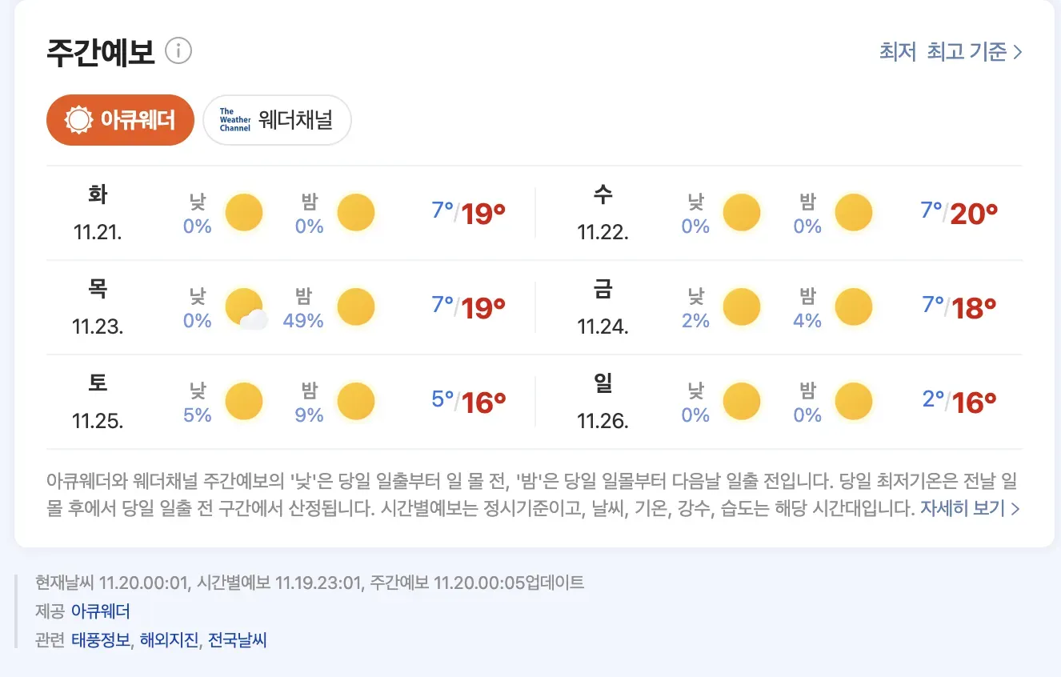Viewport: 1061px width, 677px height.
Task: Switch to the 웨더채널 provider tab
Action: coord(277,120)
